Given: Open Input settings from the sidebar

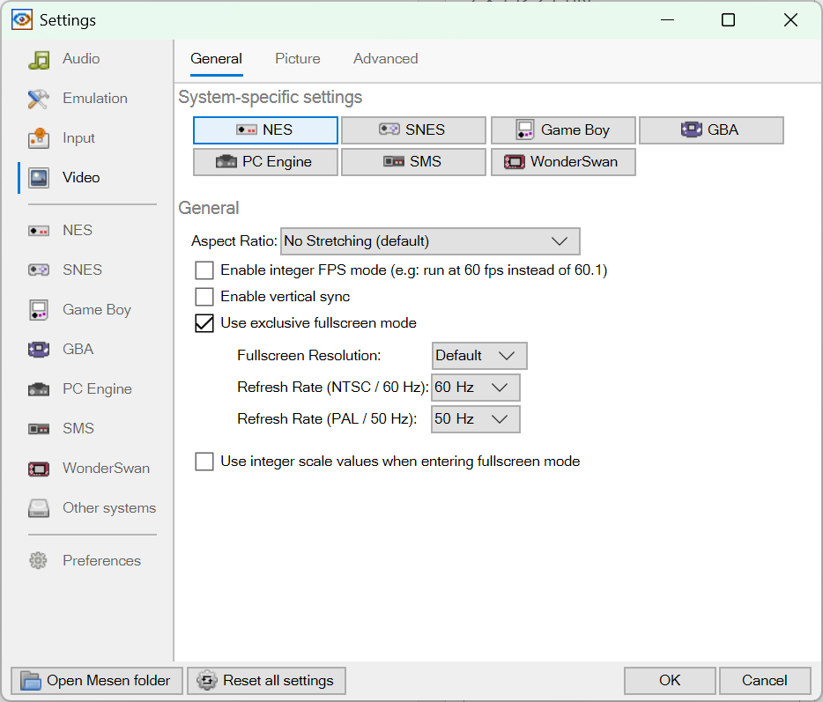Looking at the screenshot, I should pyautogui.click(x=78, y=138).
